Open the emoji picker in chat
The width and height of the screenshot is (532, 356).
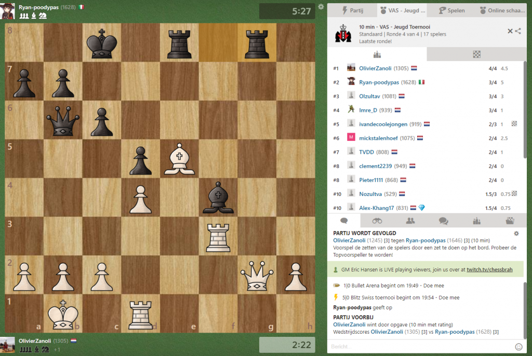click(518, 347)
